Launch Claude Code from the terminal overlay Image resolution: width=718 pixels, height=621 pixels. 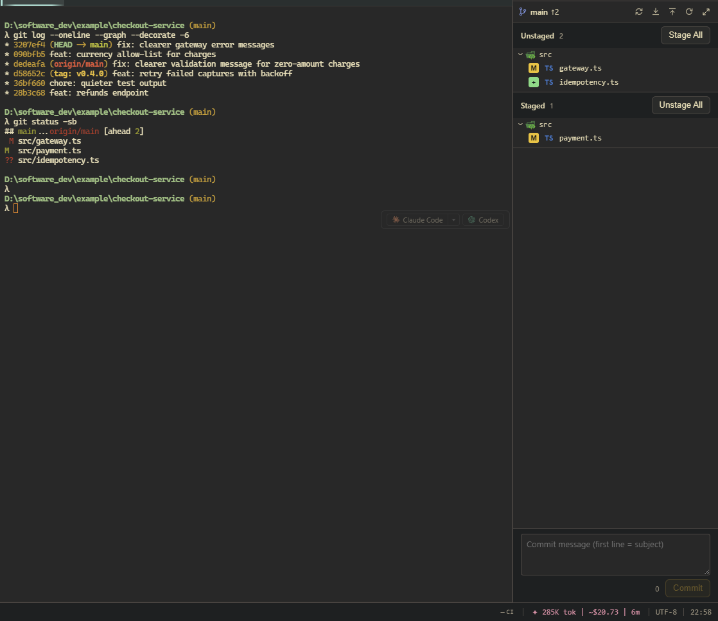(417, 220)
